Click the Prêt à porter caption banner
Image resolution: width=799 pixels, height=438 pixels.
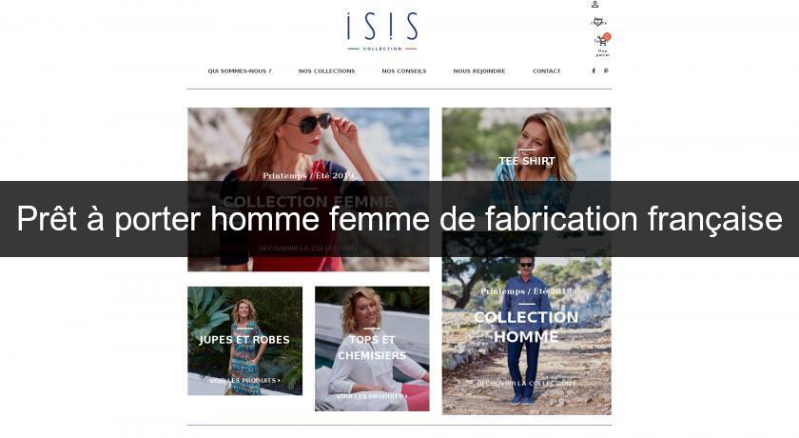(399, 219)
